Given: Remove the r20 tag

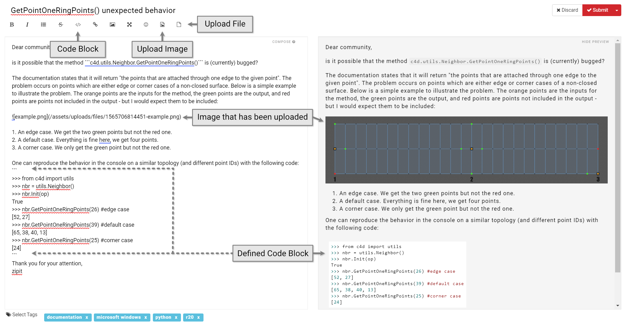Looking at the screenshot, I should [x=198, y=317].
